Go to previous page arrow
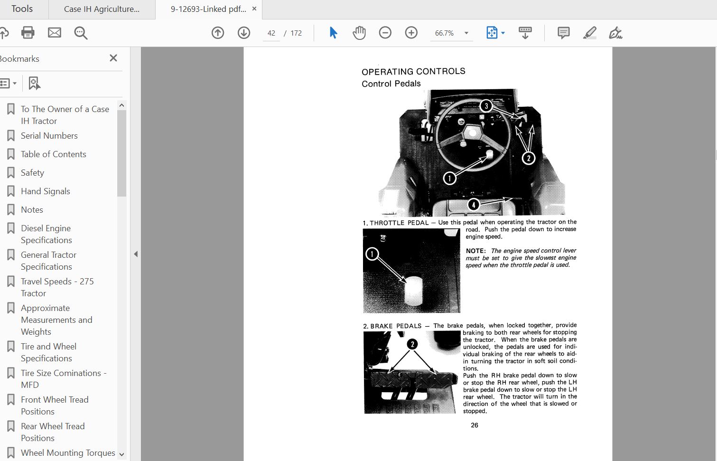Image resolution: width=717 pixels, height=461 pixels. click(218, 33)
